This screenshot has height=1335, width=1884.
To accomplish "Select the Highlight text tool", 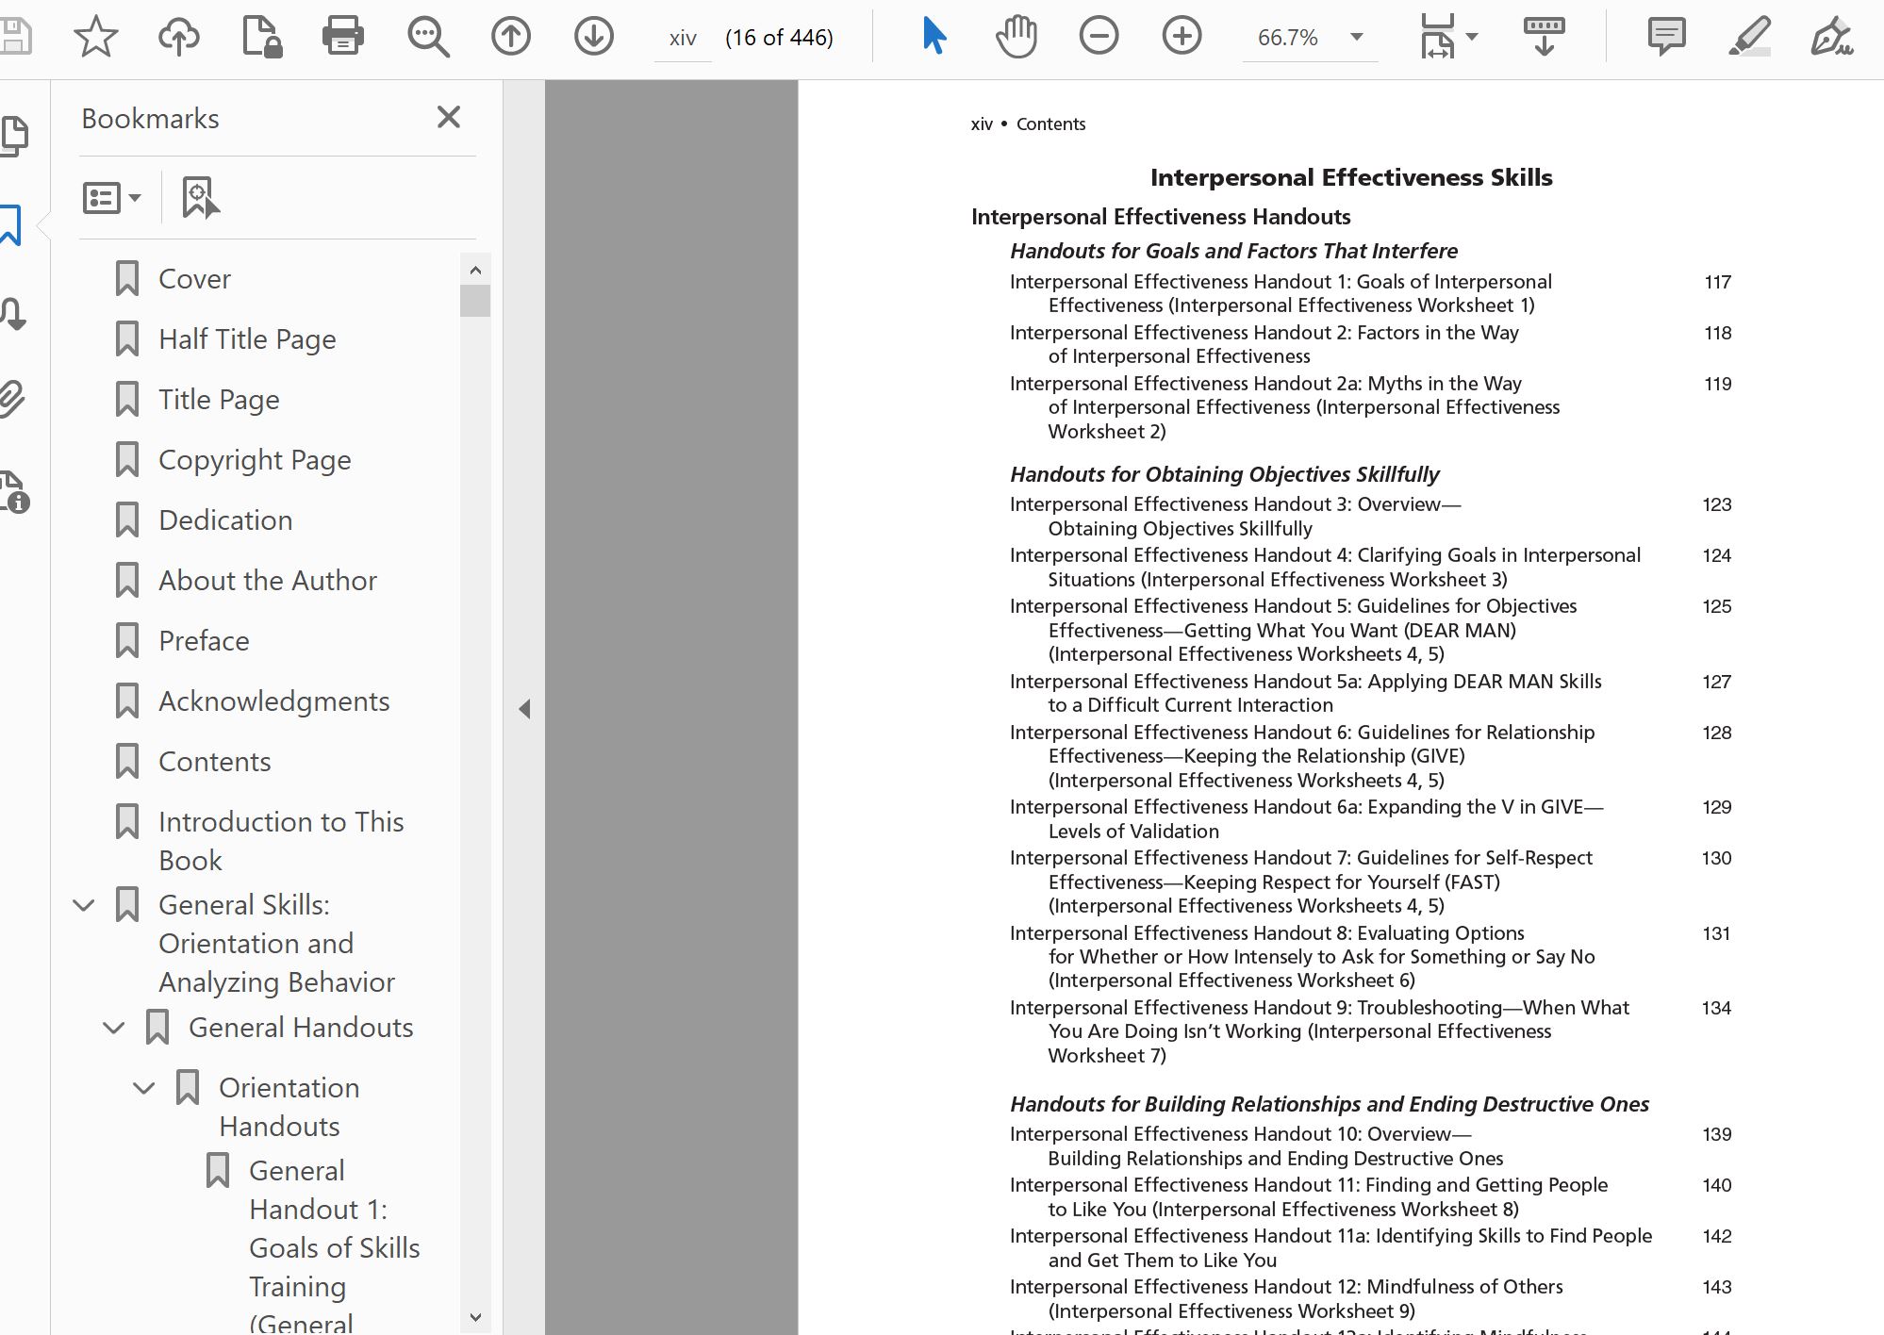I will coord(1749,37).
